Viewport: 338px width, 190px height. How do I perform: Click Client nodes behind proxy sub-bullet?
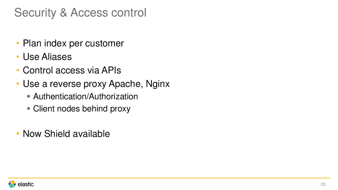pyautogui.click(x=82, y=109)
